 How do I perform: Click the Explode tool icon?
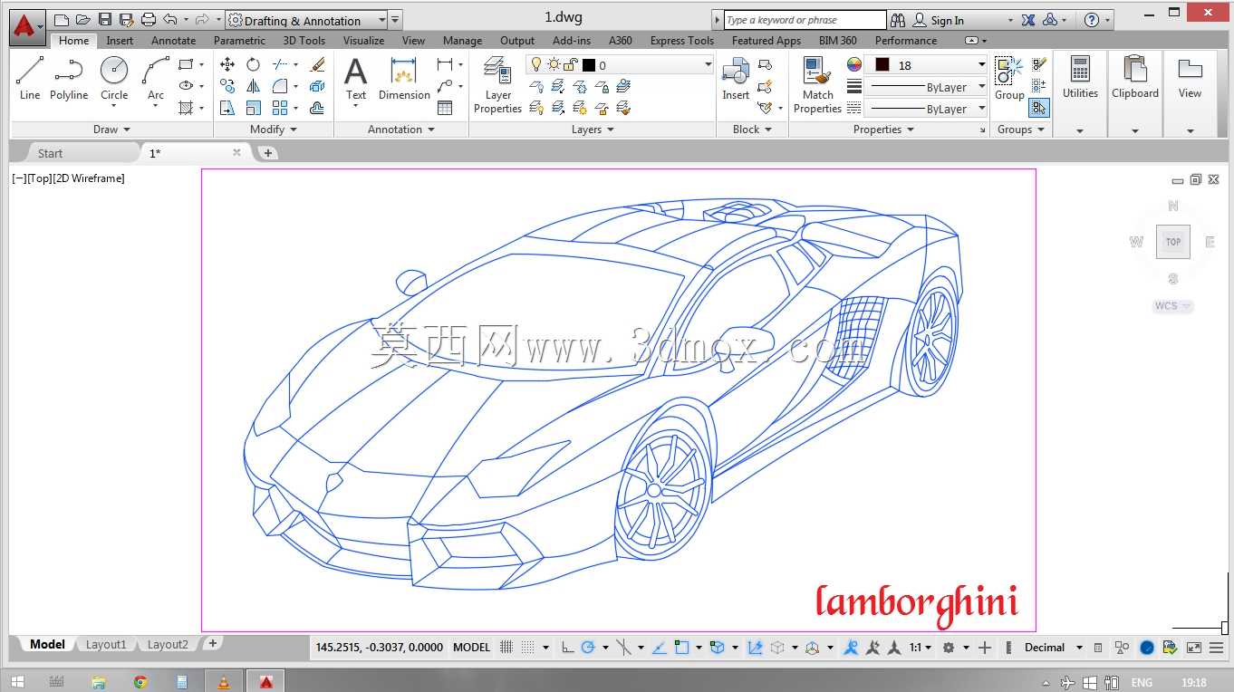coord(317,86)
